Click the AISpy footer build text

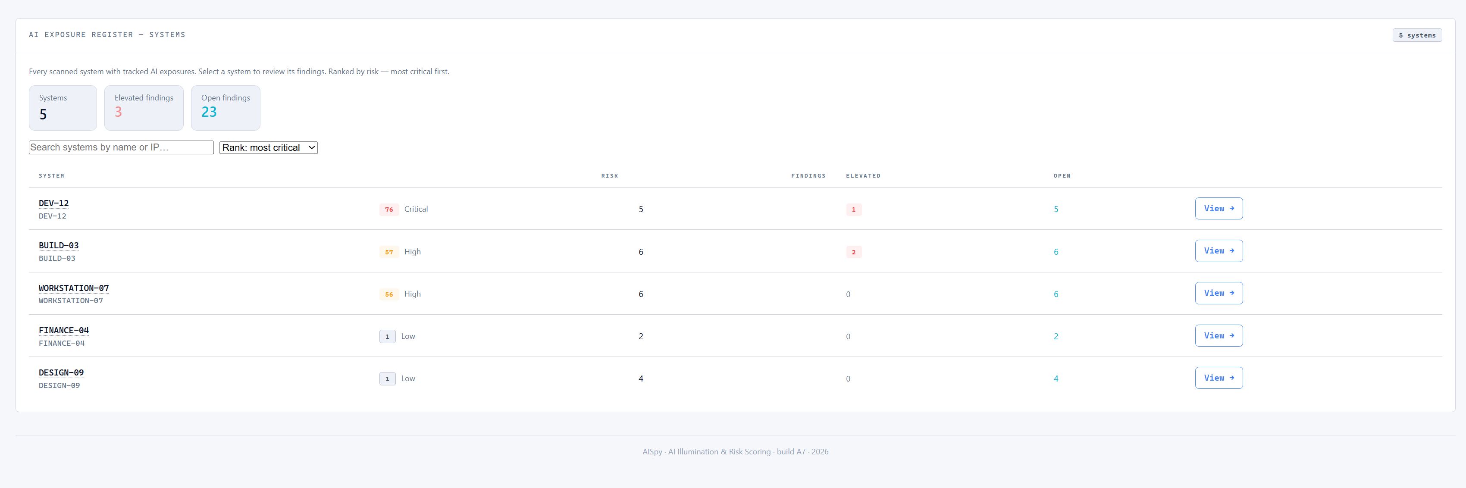tap(735, 452)
